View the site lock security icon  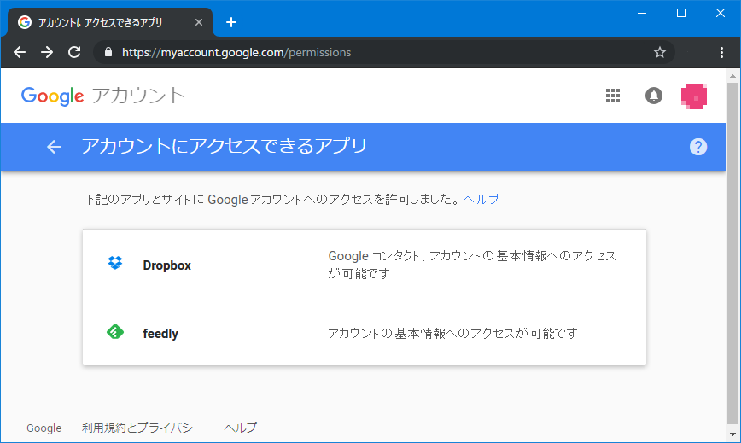coord(108,52)
